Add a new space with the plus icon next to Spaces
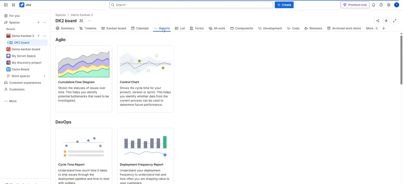The image size is (403, 184). click(38, 22)
